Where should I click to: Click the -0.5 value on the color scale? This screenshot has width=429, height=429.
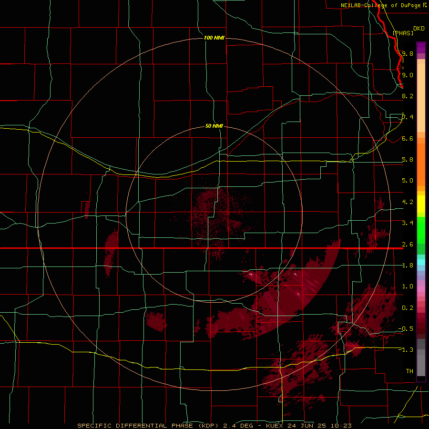[x=406, y=329]
